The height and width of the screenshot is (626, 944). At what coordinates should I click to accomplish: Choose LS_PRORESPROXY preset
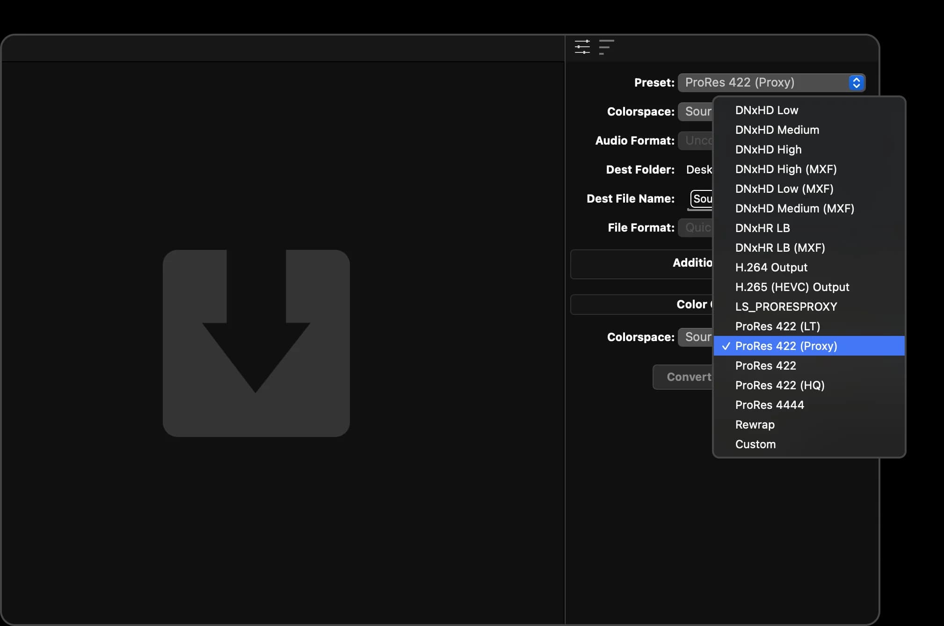tap(809, 306)
